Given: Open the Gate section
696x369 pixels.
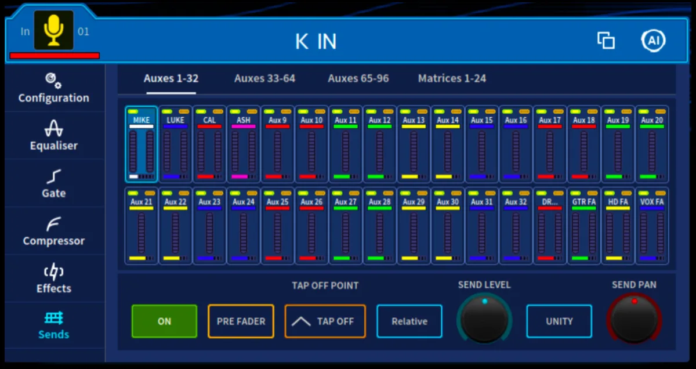Looking at the screenshot, I should (54, 183).
